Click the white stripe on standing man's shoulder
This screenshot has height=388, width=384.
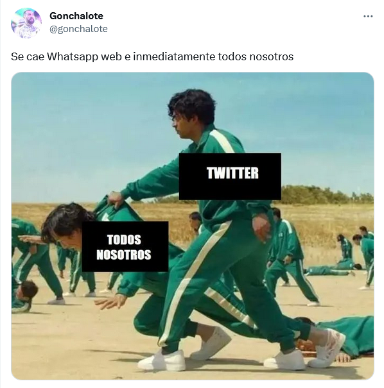click(x=222, y=142)
